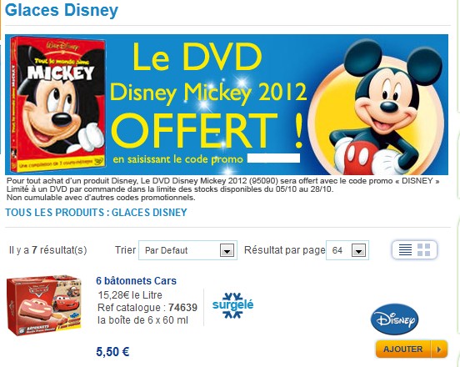Switch to grid view icon
Viewport: 460px width, 367px height.
(x=423, y=250)
